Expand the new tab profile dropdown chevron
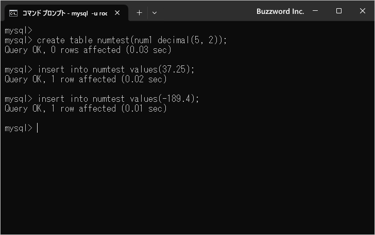The height and width of the screenshot is (235, 375). click(155, 13)
